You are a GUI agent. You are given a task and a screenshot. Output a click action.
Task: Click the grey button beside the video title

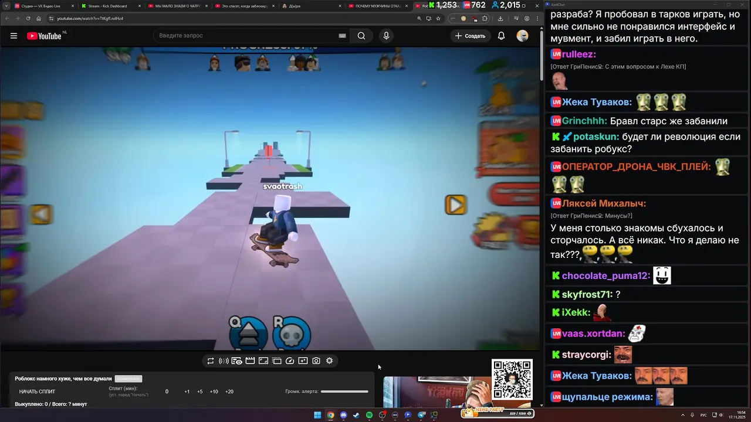pyautogui.click(x=128, y=379)
